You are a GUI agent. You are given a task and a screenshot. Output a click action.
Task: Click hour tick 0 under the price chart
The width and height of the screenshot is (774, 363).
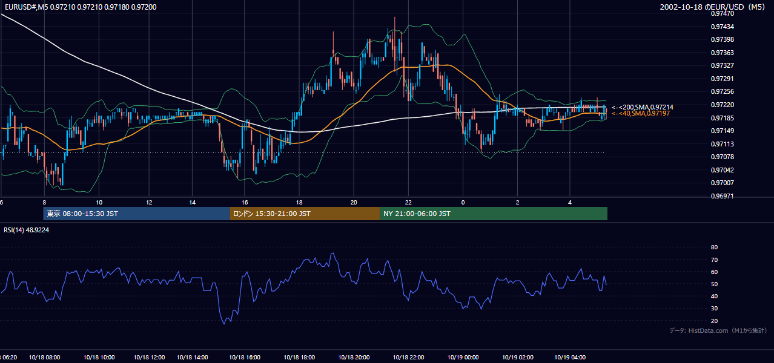[x=463, y=202]
